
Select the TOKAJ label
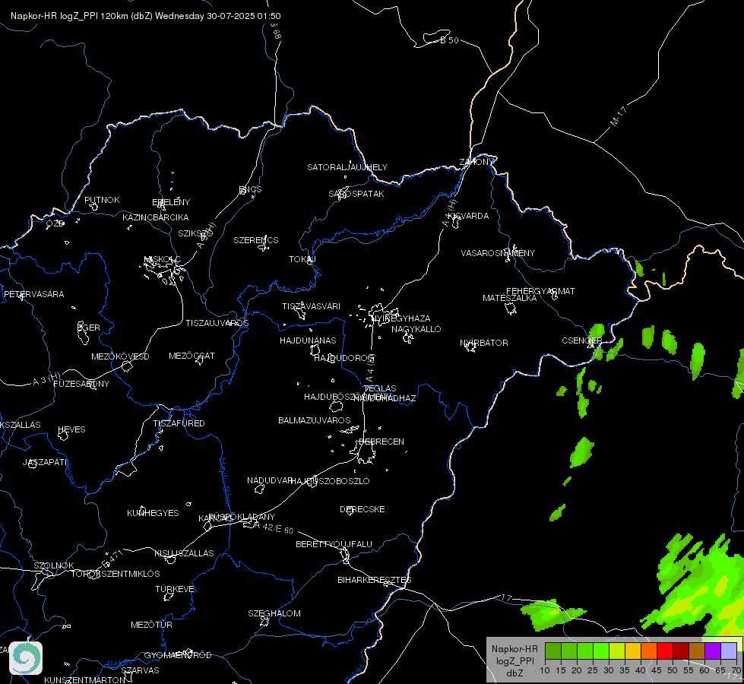pyautogui.click(x=302, y=259)
